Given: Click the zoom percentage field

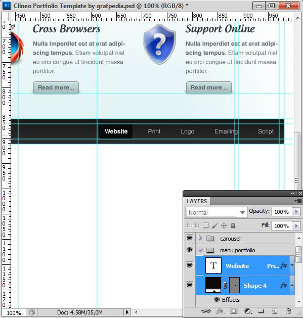Looking at the screenshot, I should (14, 313).
